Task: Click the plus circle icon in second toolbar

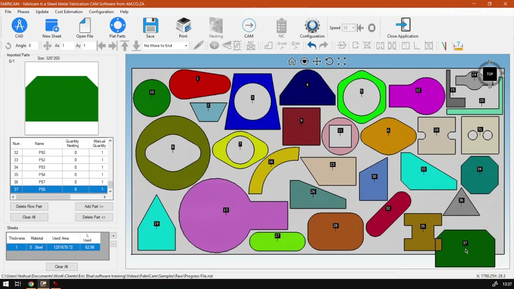Action: click(214, 46)
